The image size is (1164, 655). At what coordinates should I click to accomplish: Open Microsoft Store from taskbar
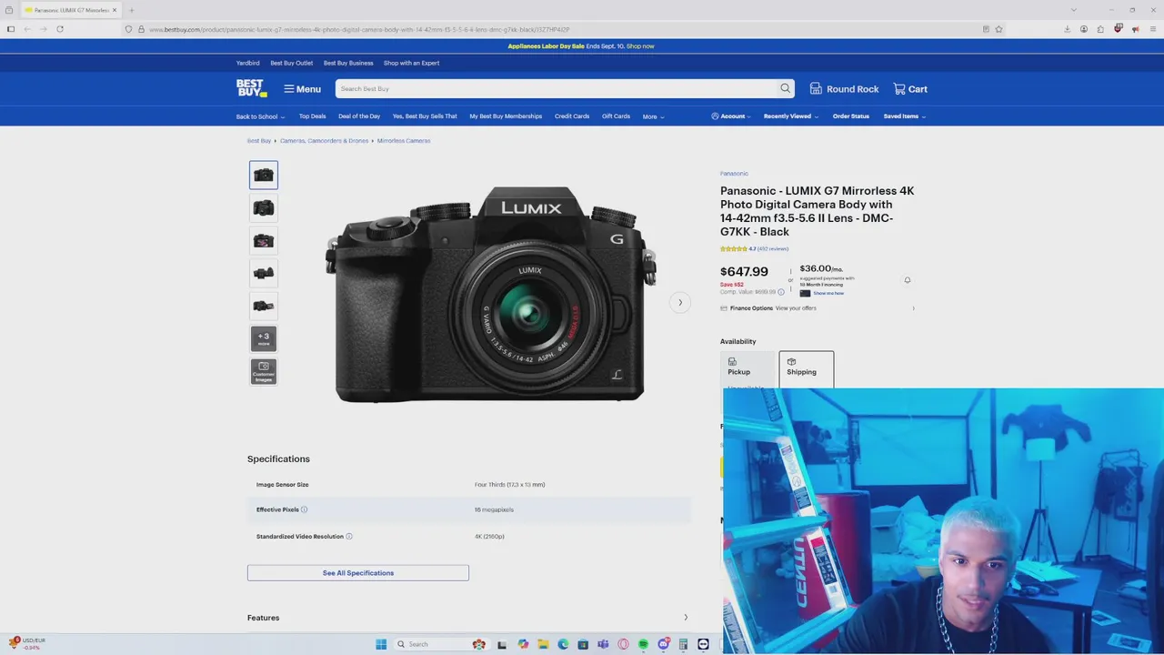583,644
